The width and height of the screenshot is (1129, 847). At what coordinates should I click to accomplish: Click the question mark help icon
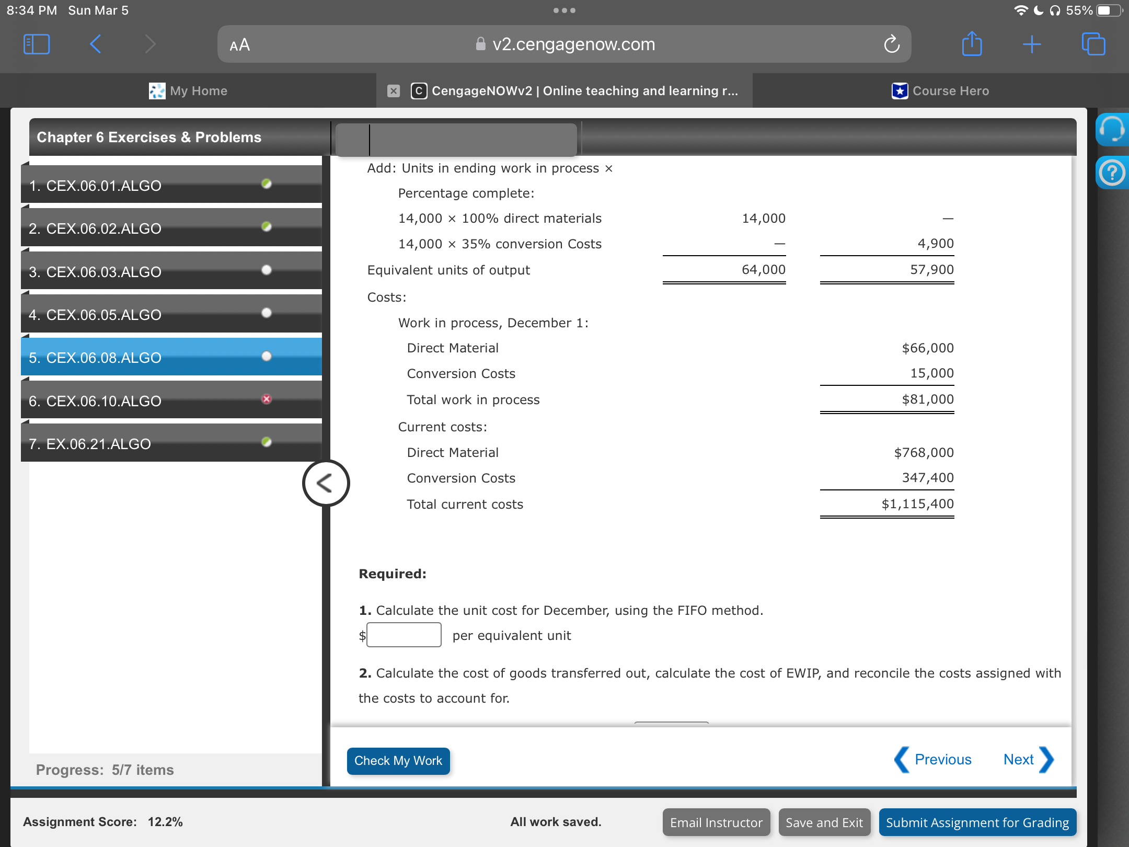(1112, 173)
